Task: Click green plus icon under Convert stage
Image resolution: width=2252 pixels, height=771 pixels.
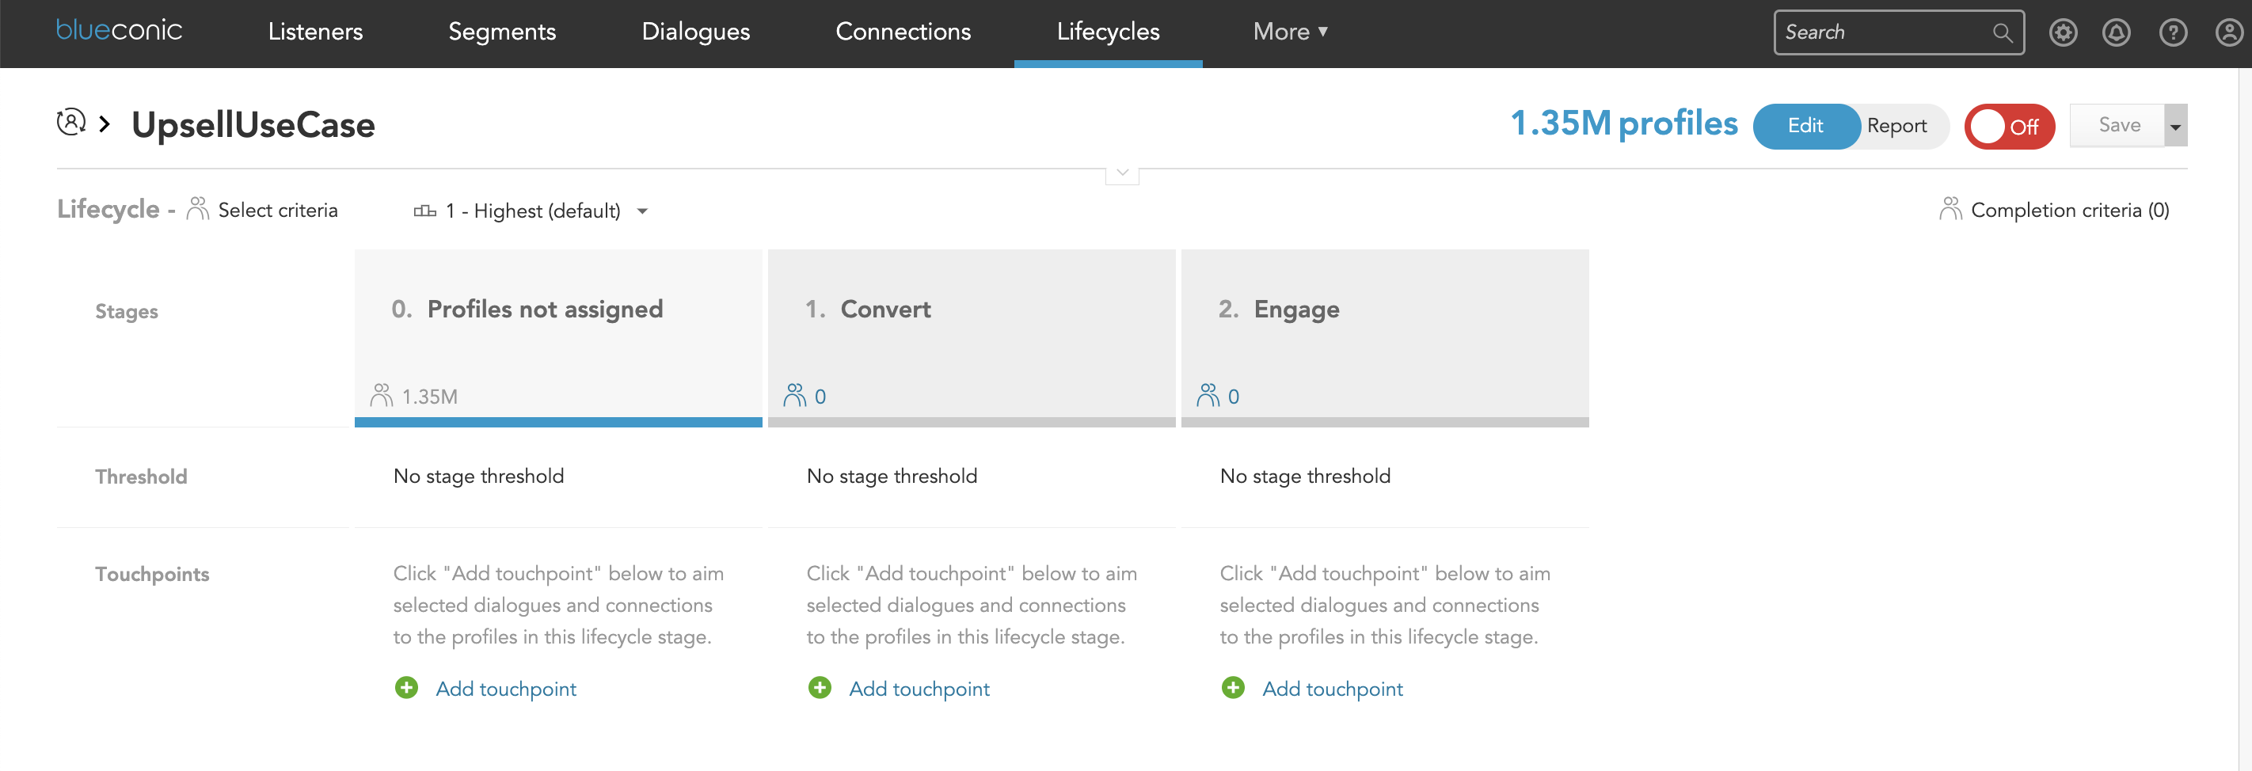Action: pyautogui.click(x=820, y=688)
